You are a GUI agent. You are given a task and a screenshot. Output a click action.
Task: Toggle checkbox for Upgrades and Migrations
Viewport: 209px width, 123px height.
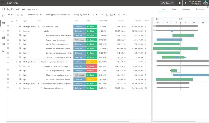tap(20, 88)
